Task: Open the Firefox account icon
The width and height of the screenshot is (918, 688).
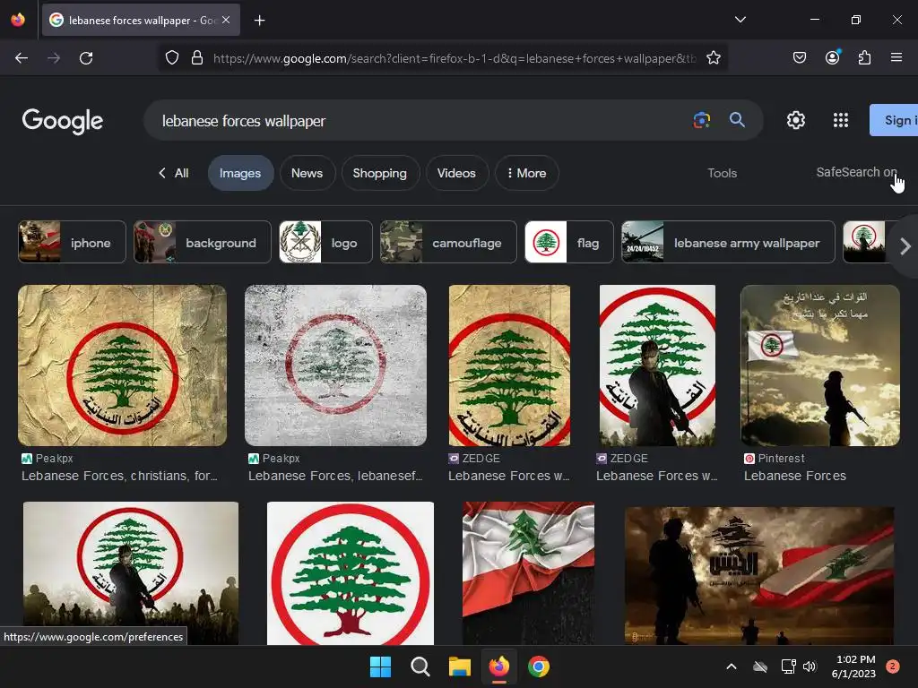Action: tap(832, 57)
